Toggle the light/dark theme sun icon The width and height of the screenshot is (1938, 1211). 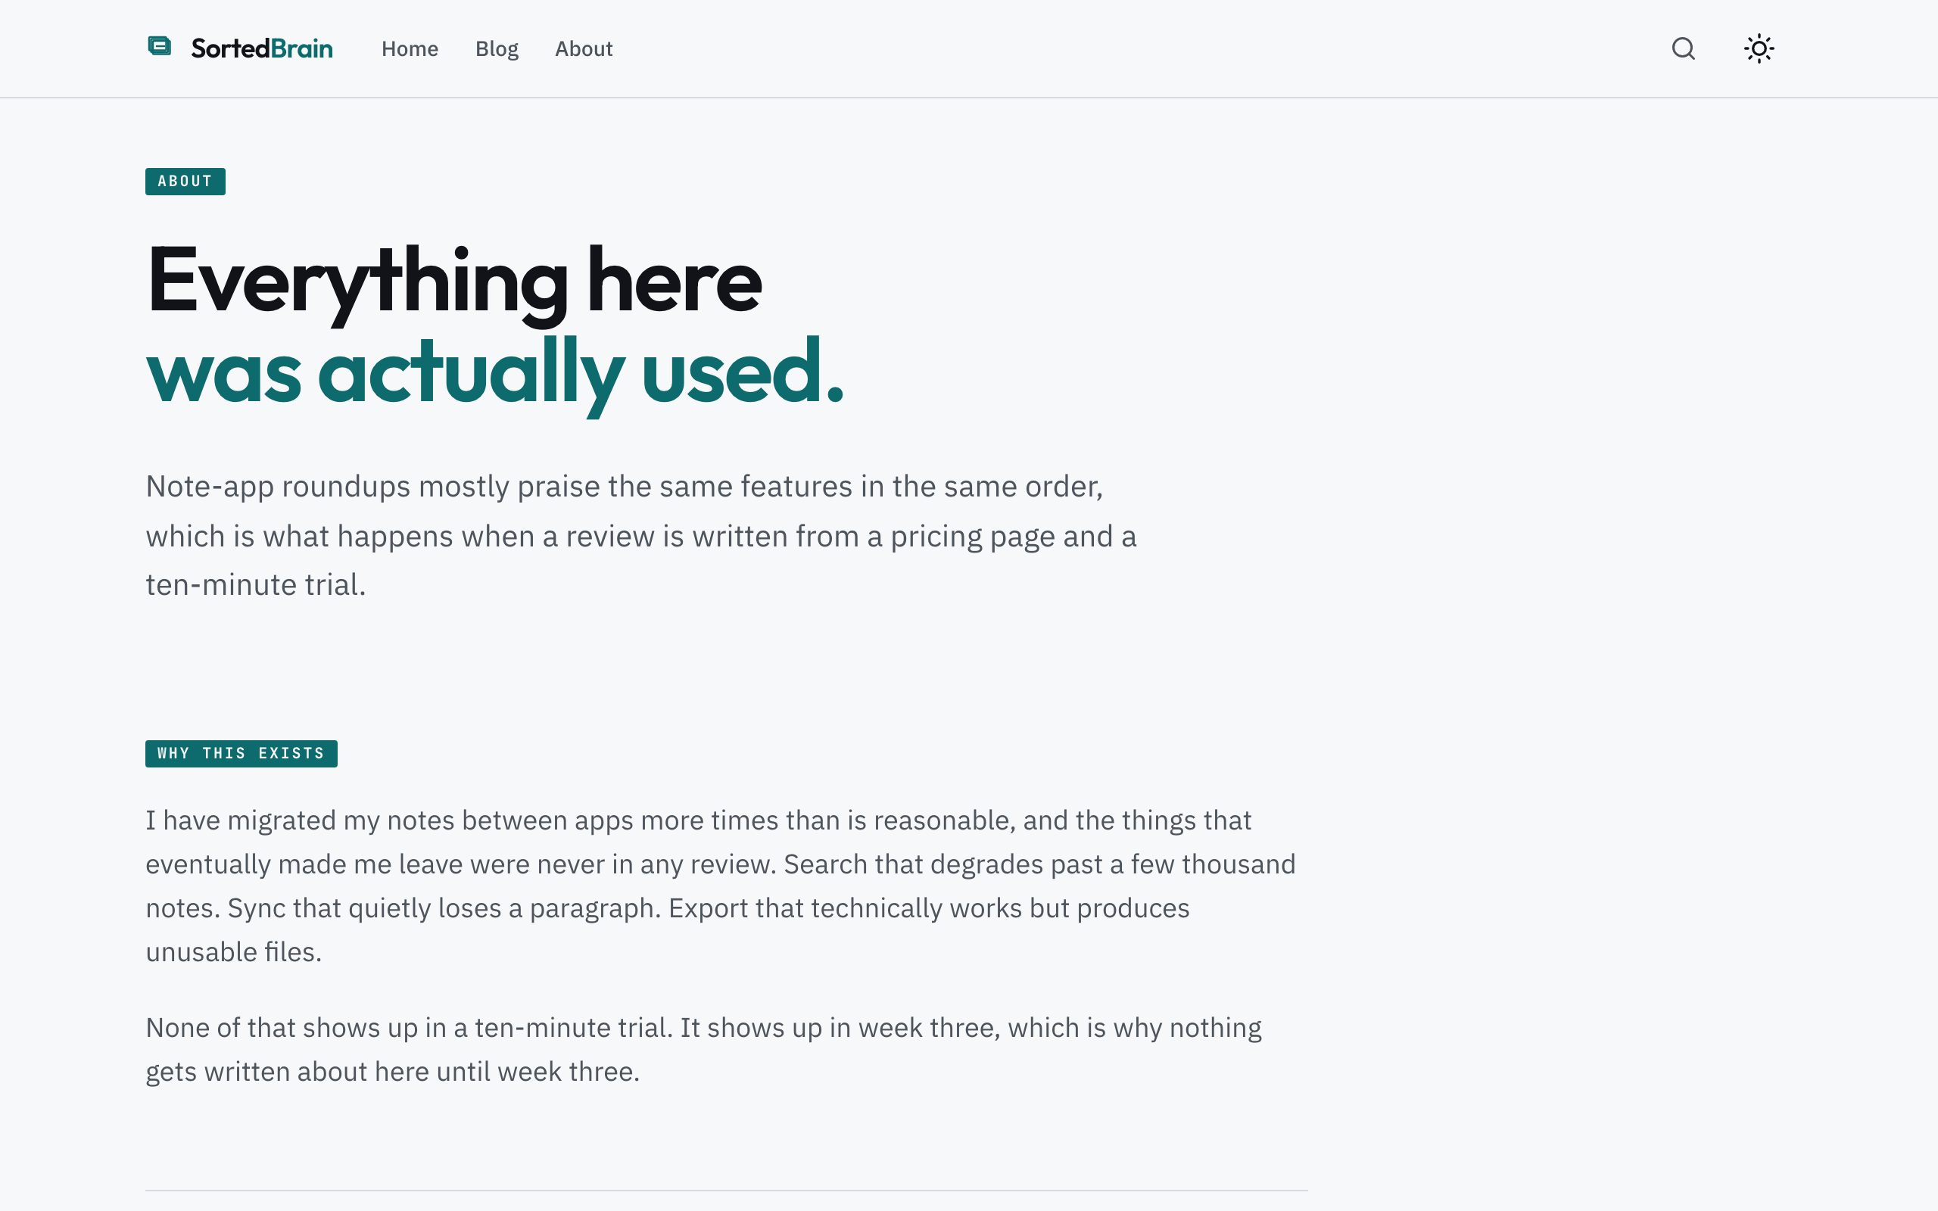coord(1759,49)
